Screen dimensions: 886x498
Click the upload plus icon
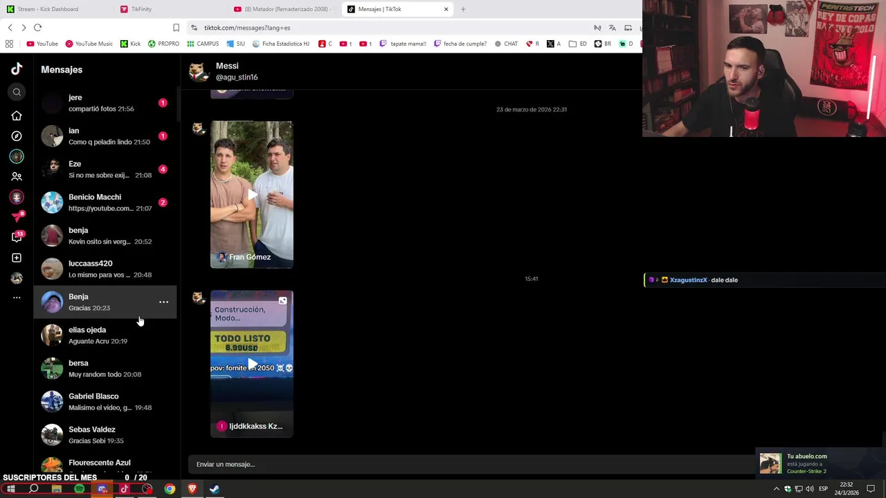point(17,258)
